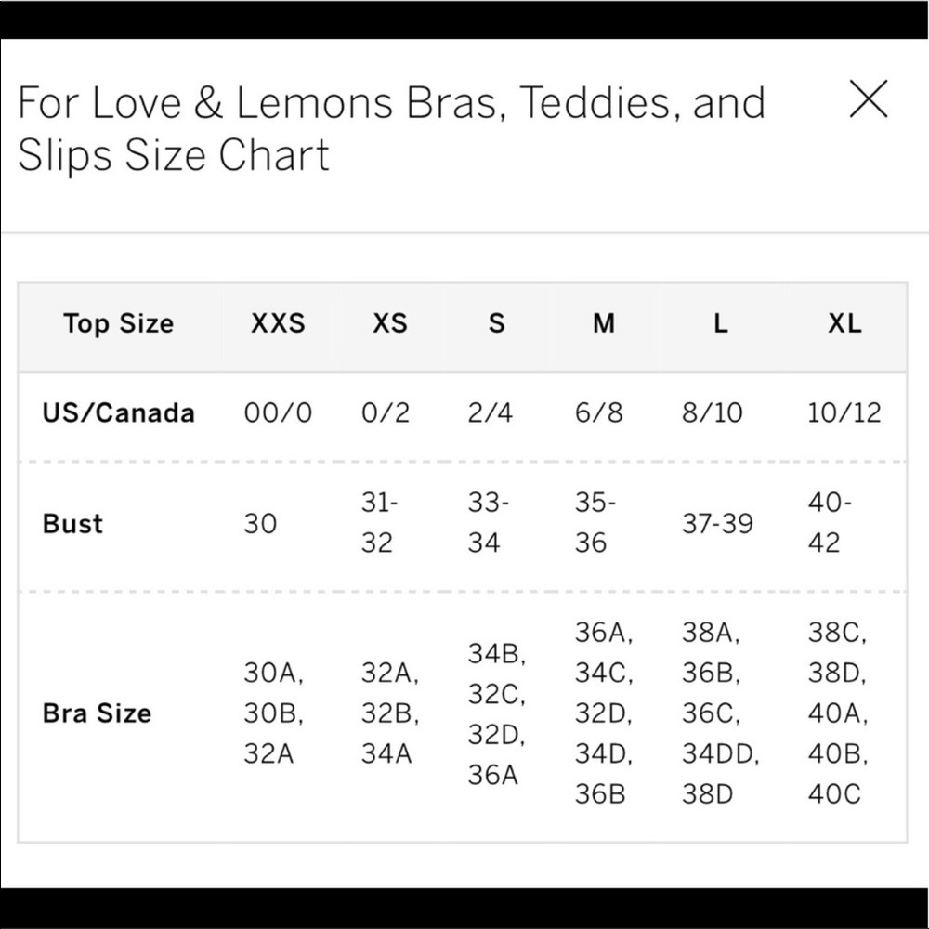Select the bust value 30 cell
The width and height of the screenshot is (929, 929).
[x=260, y=524]
